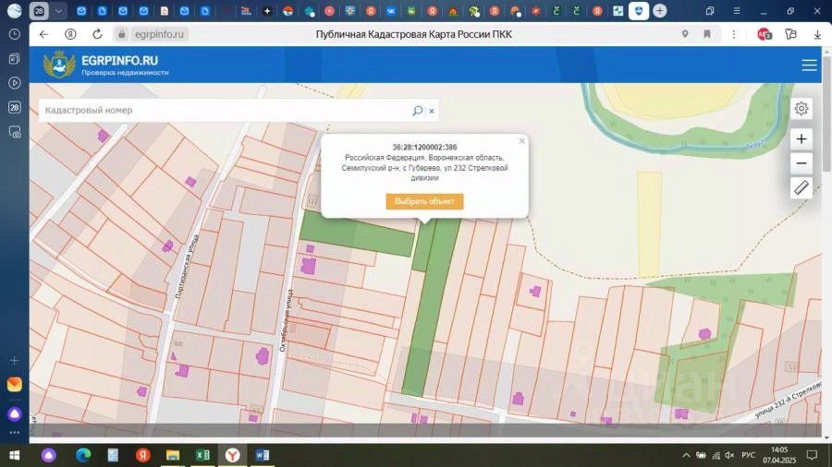Image resolution: width=832 pixels, height=467 pixels.
Task: Open the map settings gear
Action: click(x=801, y=109)
